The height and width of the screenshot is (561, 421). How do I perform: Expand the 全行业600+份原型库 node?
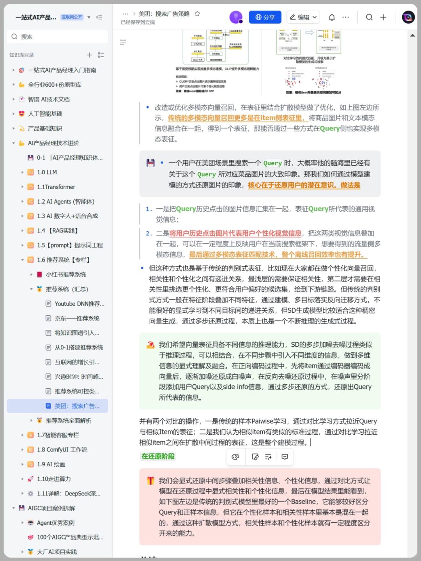13,85
